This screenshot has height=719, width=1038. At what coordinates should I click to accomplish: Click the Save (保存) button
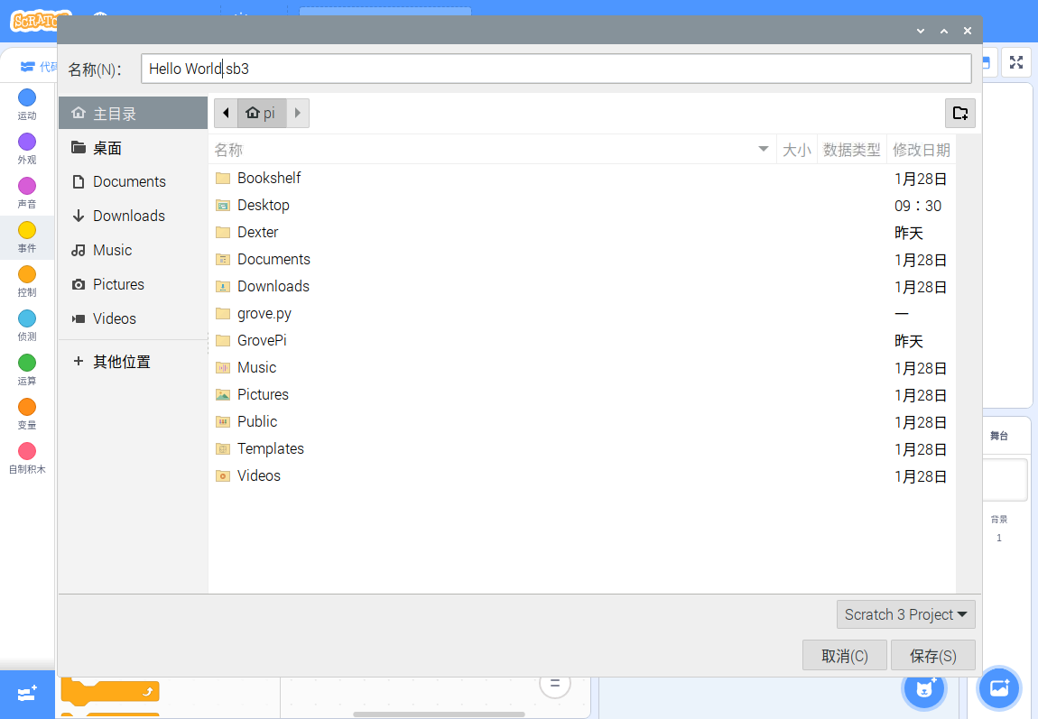pyautogui.click(x=932, y=656)
